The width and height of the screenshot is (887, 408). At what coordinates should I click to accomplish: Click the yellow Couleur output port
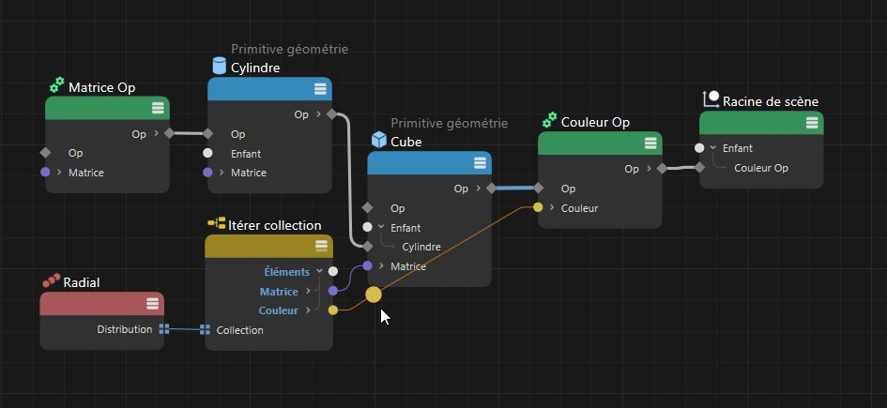(333, 310)
